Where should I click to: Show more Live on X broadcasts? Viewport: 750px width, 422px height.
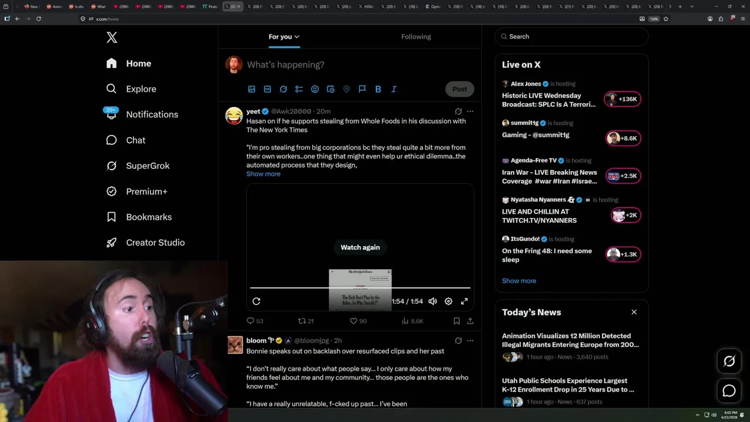pyautogui.click(x=519, y=281)
